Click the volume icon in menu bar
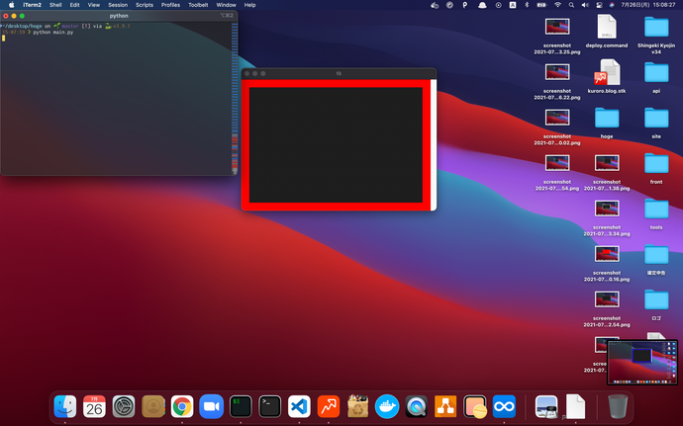Image resolution: width=683 pixels, height=426 pixels. 585,5
